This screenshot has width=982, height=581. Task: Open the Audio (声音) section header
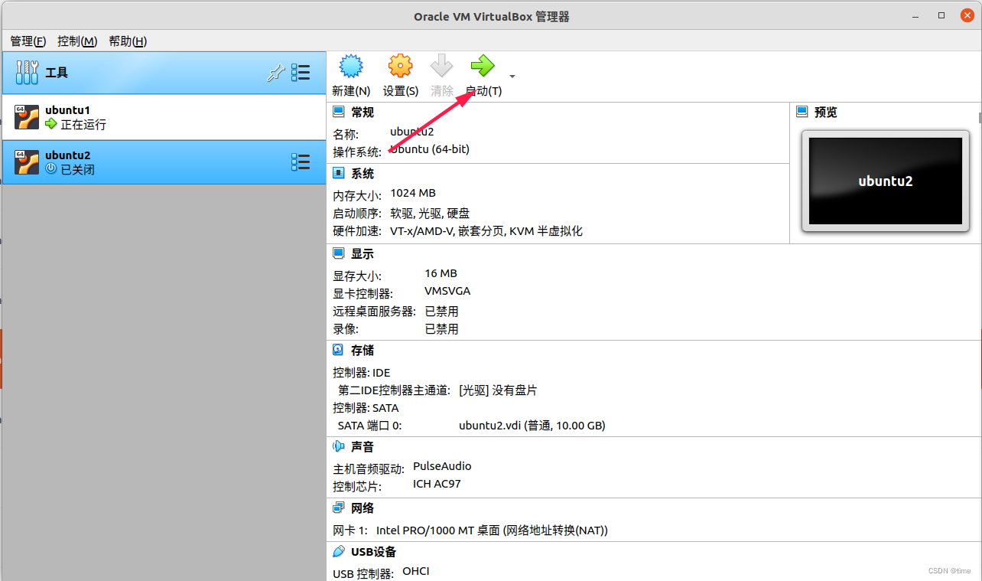pos(363,447)
